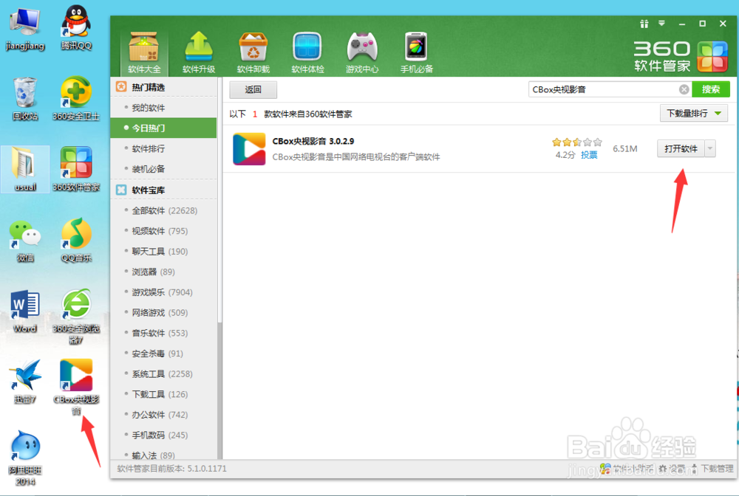The height and width of the screenshot is (496, 739).
Task: Select the 360安全浏览器7 desktop shortcut
Action: (x=76, y=316)
